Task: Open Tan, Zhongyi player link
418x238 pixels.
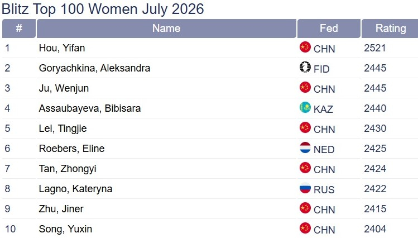Action: click(x=68, y=169)
